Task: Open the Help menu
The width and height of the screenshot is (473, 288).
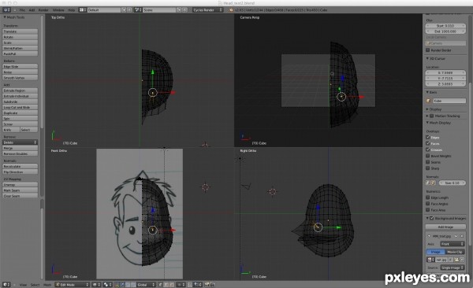Action: pos(71,10)
